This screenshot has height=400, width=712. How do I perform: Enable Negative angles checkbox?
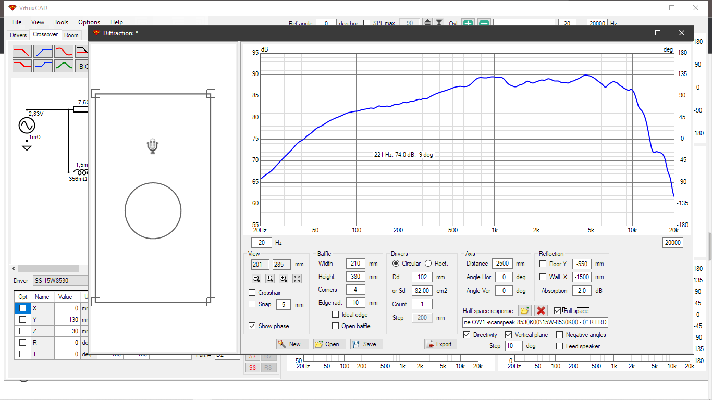click(560, 335)
